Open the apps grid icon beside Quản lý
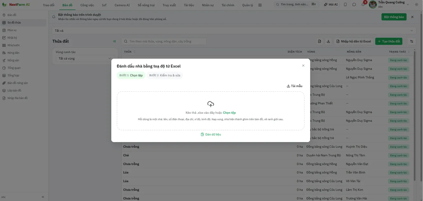Image resolution: width=423 pixels, height=201 pixels. point(260,5)
